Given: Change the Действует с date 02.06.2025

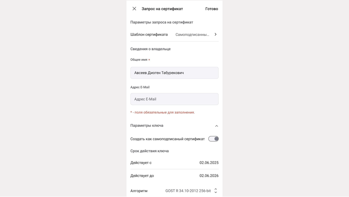Looking at the screenshot, I should (x=209, y=163).
